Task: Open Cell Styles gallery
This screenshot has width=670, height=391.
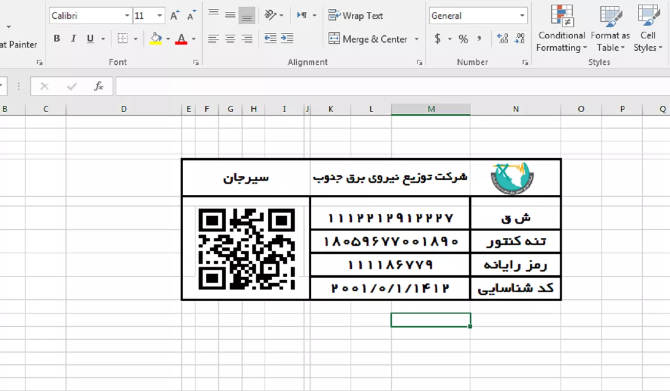Action: pos(648,28)
